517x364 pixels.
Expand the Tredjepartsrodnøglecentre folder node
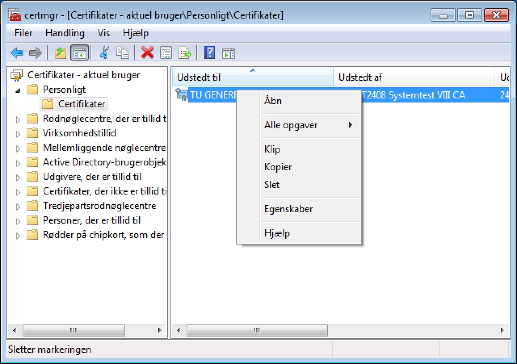coord(18,207)
